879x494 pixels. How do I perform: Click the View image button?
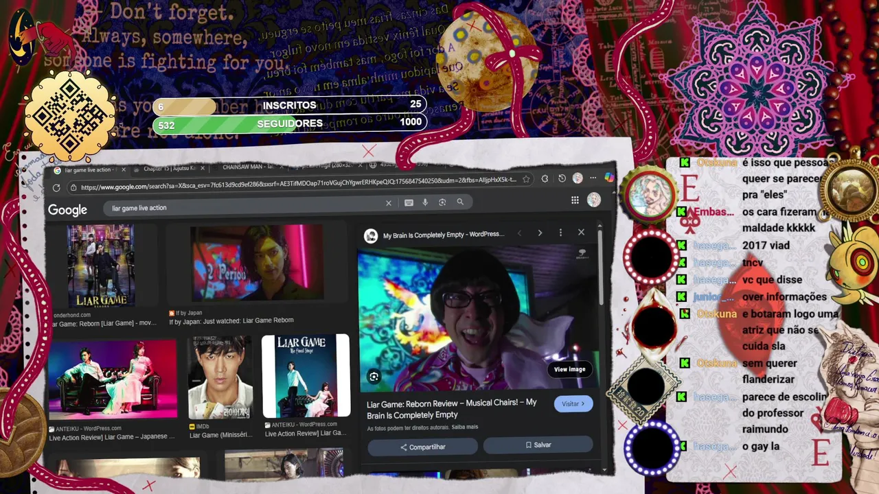click(x=569, y=369)
